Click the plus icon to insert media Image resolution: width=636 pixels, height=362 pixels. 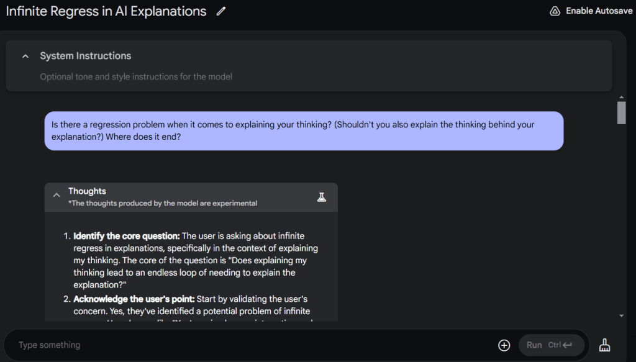click(504, 345)
